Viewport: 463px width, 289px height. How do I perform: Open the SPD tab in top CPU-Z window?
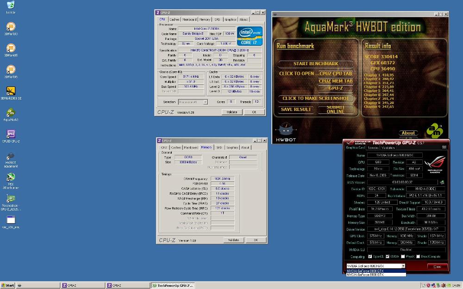[217, 19]
